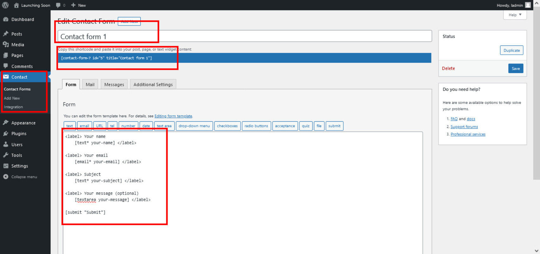Insert a submit button tag
The height and width of the screenshot is (254, 540).
(x=334, y=126)
